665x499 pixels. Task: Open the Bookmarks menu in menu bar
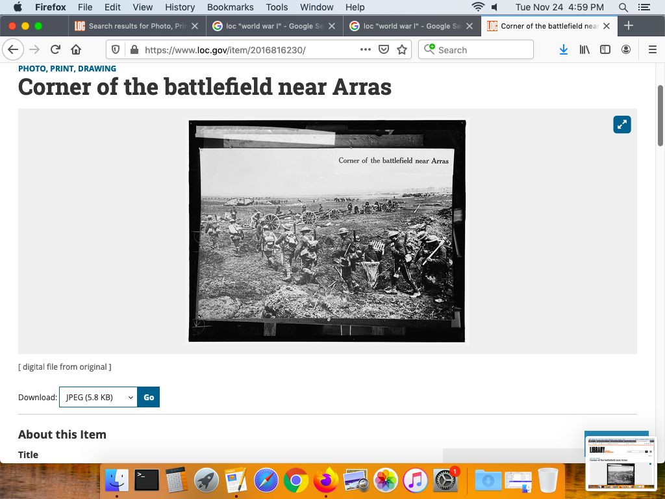pos(230,7)
